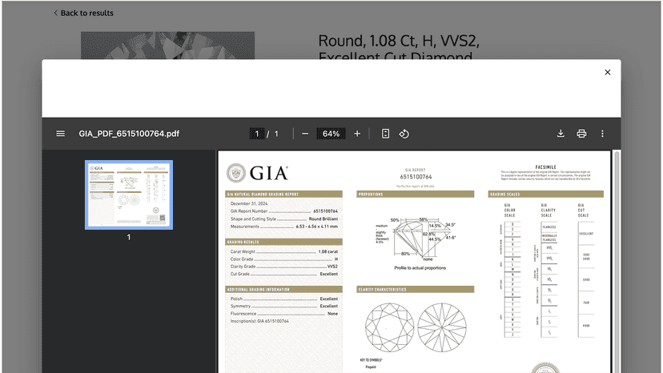
Task: Zoom in with the plus button
Action: (x=357, y=134)
